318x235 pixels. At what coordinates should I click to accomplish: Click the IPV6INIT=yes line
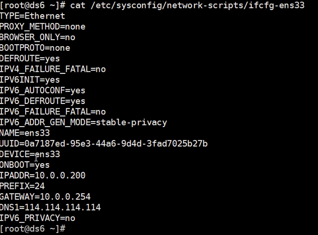coord(30,80)
